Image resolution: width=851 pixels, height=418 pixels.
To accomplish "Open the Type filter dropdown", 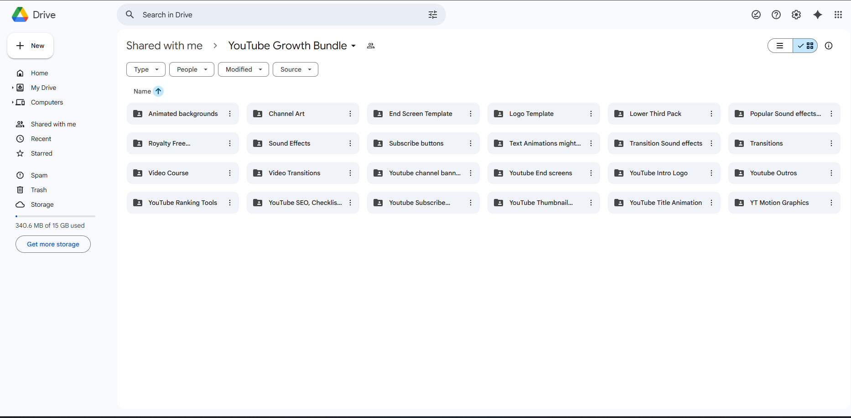I will tap(146, 69).
